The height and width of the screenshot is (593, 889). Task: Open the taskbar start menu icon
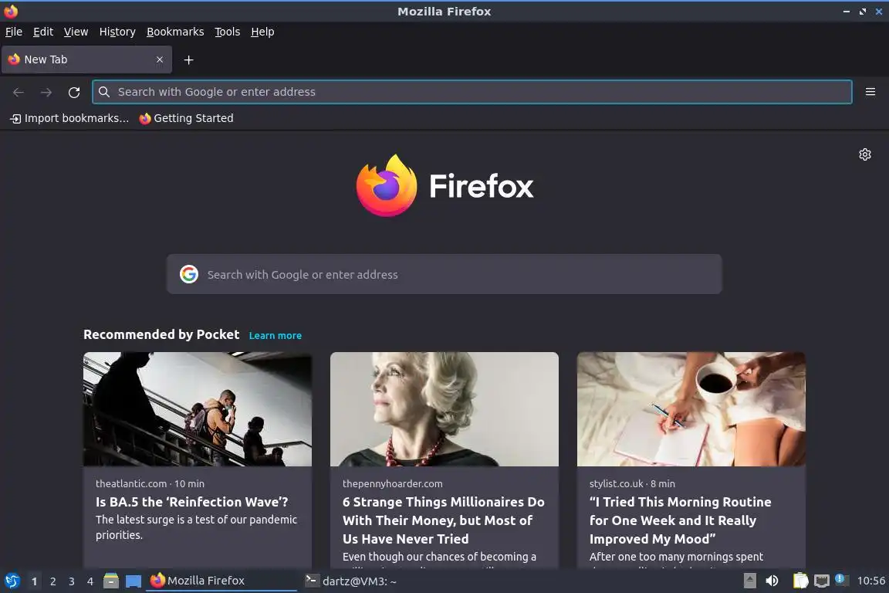coord(12,581)
